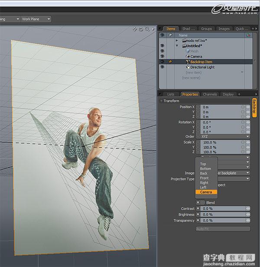Click the viewport rotate icon

pos(141,29)
